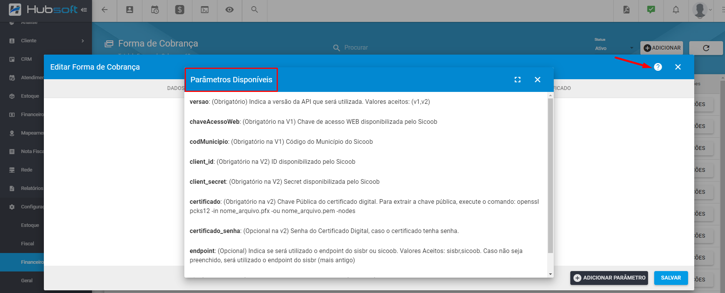The width and height of the screenshot is (725, 293).
Task: Go back with the left arrow icon
Action: (104, 10)
